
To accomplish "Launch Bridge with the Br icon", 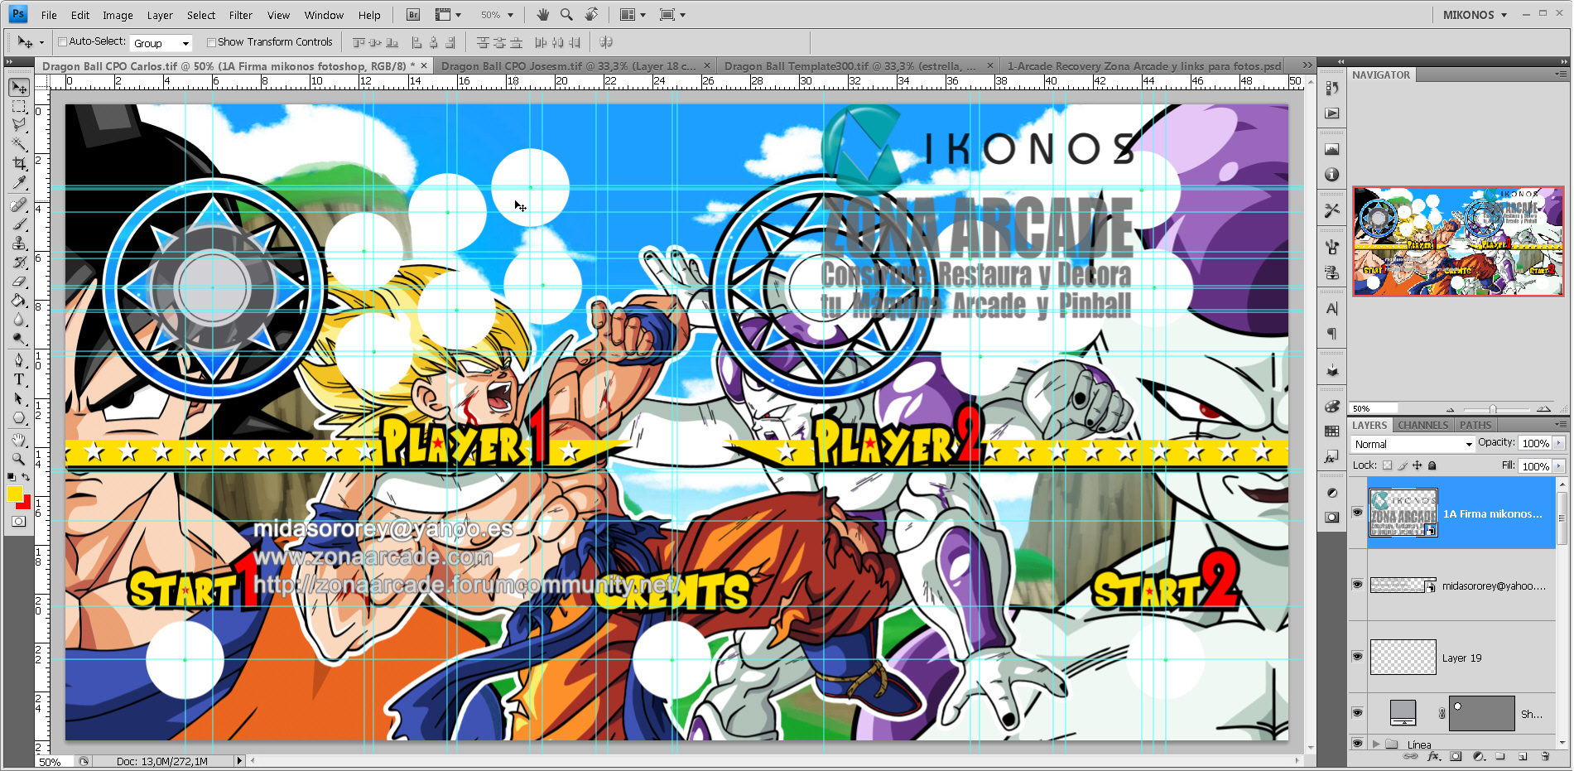I will coord(413,15).
